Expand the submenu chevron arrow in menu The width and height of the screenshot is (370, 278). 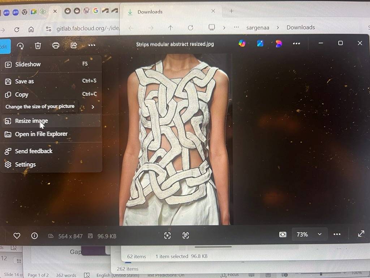(93, 107)
